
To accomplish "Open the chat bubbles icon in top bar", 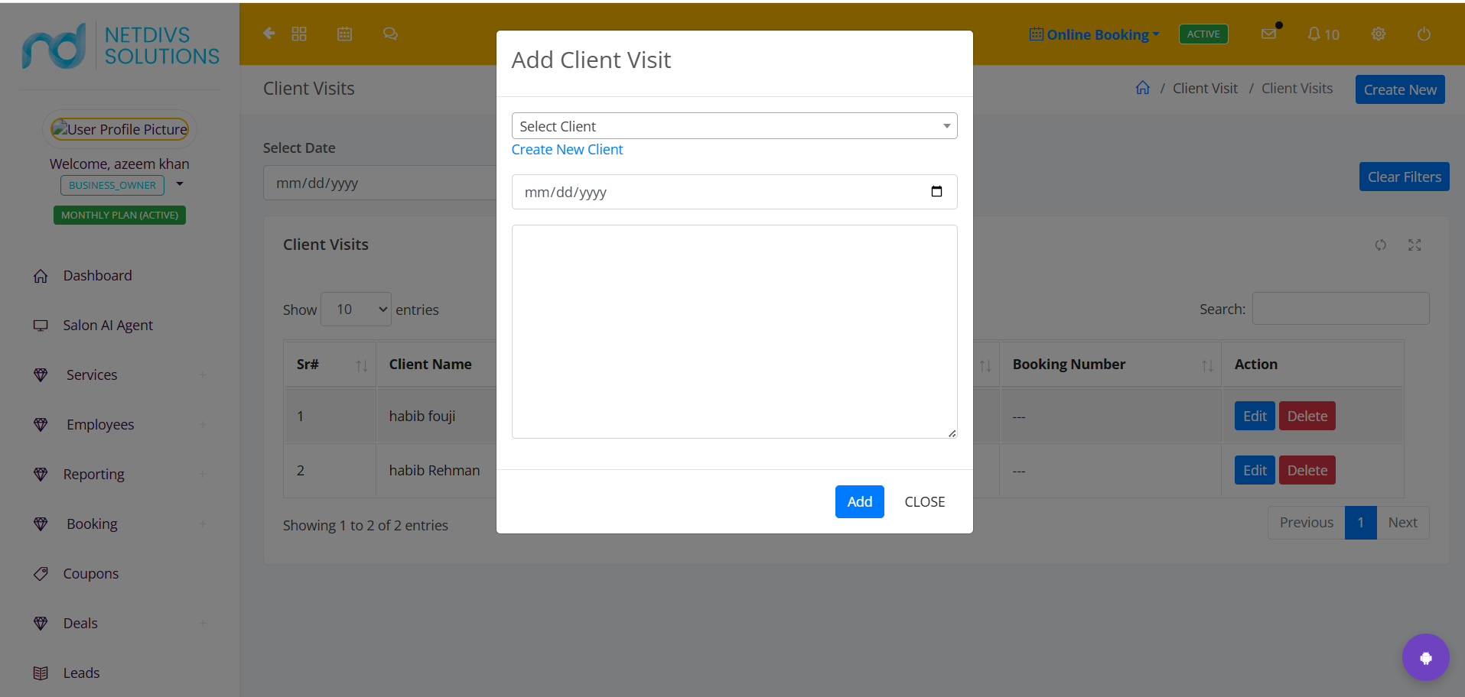I will (x=390, y=34).
